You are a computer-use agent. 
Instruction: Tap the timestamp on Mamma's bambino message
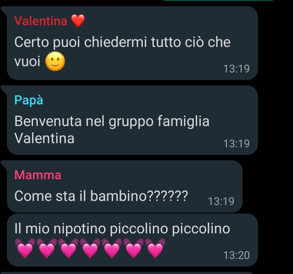point(221,202)
